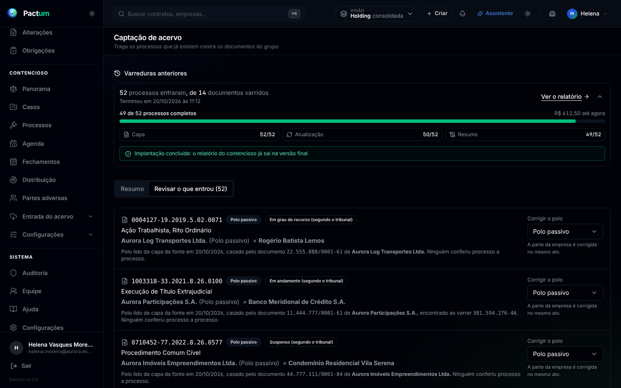Open process number 0710452-77.2022.8.26.0577

[177, 342]
